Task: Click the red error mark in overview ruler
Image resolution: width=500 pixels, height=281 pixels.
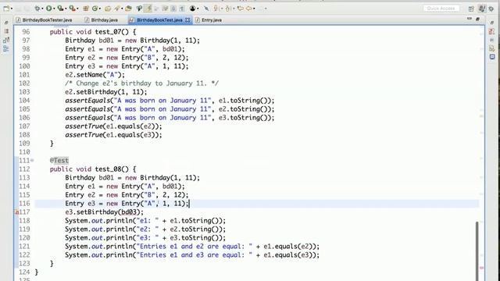Action: [481, 268]
